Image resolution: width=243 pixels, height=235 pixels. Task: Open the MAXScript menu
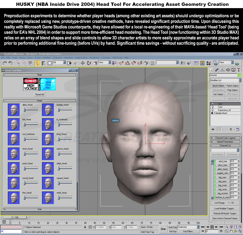pos(117,58)
